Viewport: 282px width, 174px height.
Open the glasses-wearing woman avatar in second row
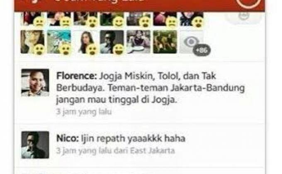[32, 42]
